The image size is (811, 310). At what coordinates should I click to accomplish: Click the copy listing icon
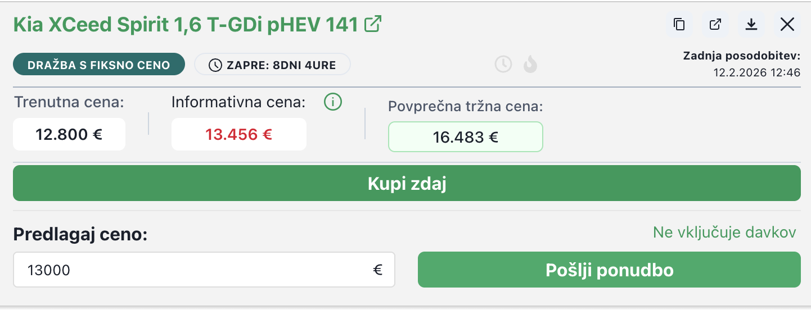tap(679, 25)
